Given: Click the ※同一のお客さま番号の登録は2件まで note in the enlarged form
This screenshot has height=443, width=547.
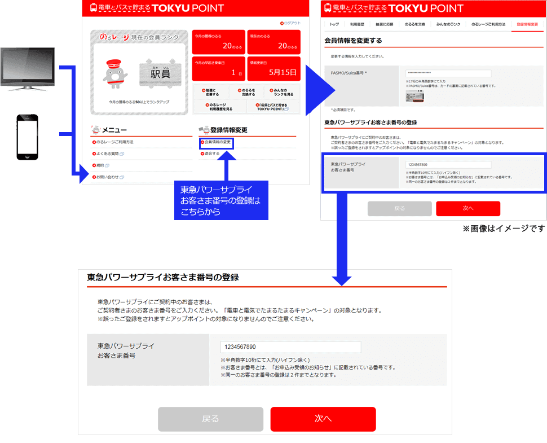Looking at the screenshot, I should [278, 375].
